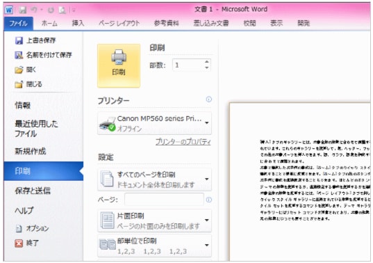Click the 部数 copies number field
The image size is (373, 263).
[x=188, y=65]
